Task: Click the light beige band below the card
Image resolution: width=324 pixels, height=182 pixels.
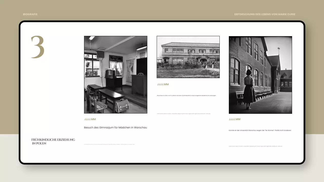Action: pyautogui.click(x=162, y=174)
